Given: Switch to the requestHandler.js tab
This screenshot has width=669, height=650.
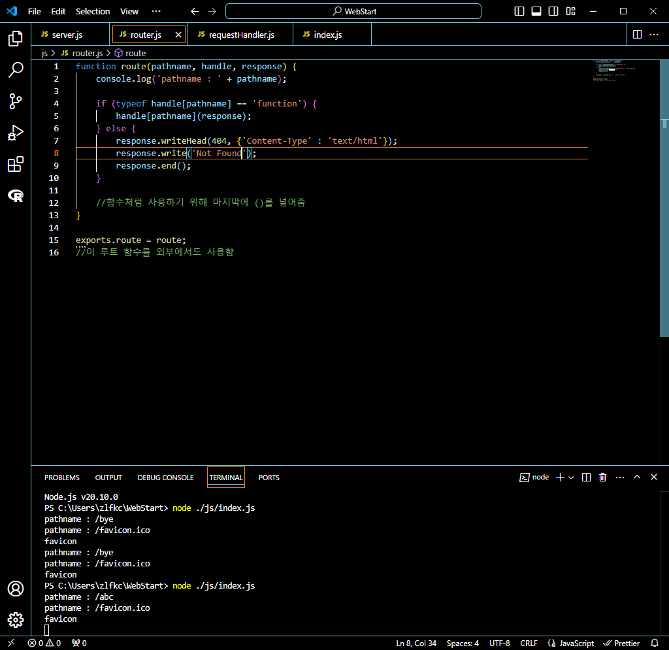Looking at the screenshot, I should click(240, 35).
